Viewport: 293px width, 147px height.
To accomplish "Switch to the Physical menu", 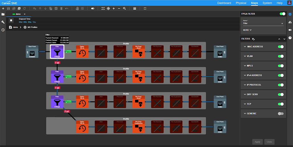I will tap(241, 3).
